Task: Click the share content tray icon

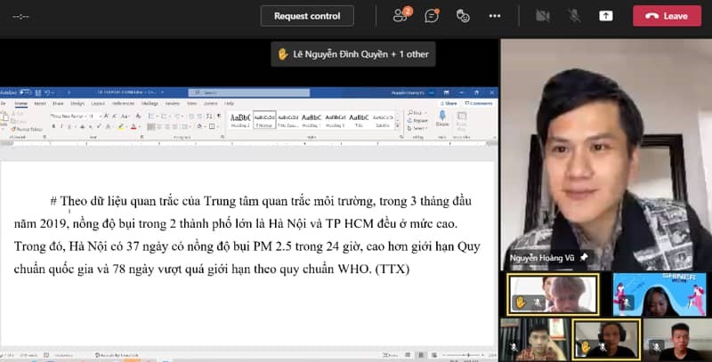Action: click(x=606, y=15)
